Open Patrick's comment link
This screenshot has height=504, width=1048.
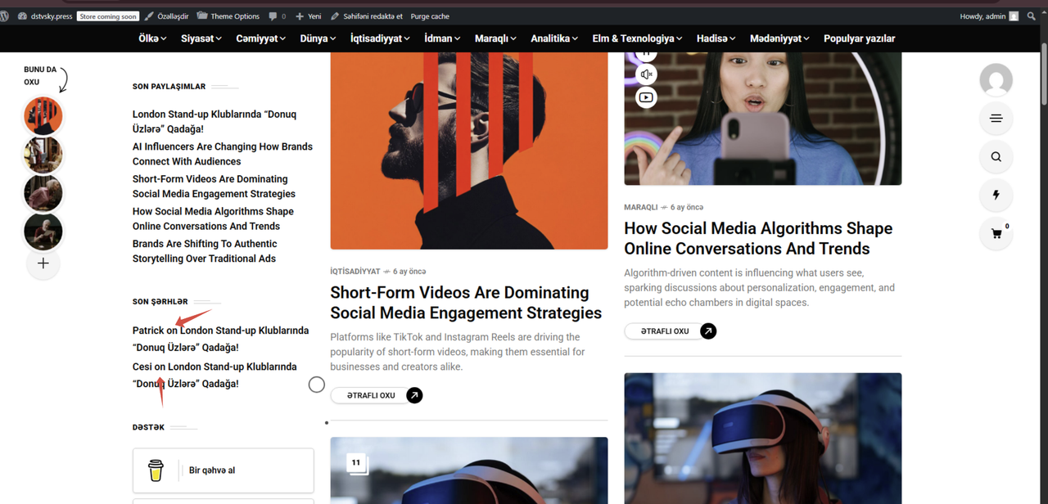[220, 339]
